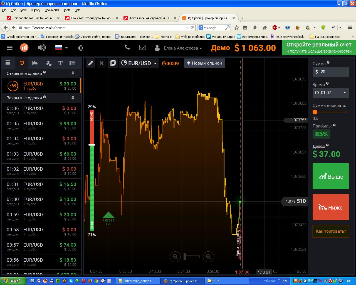Open the Russian flag language dropdown
The height and width of the screenshot is (285, 356).
point(61,48)
